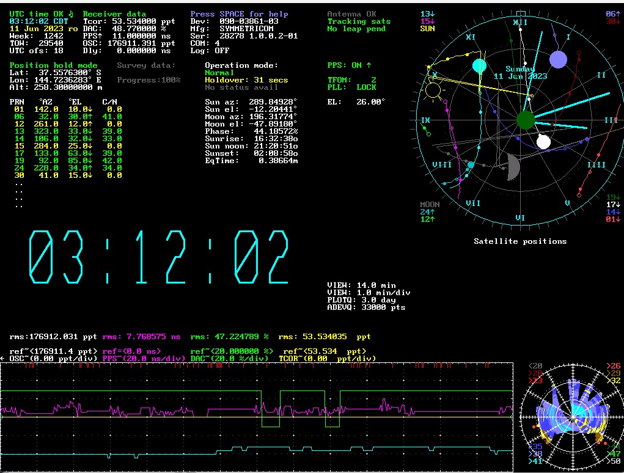
Task: Click the green DAC trace in the plot area
Action: 257,409
